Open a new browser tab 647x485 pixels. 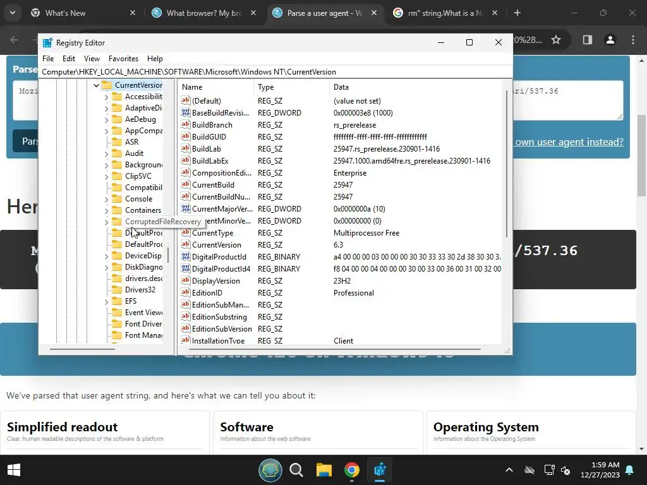(x=517, y=13)
